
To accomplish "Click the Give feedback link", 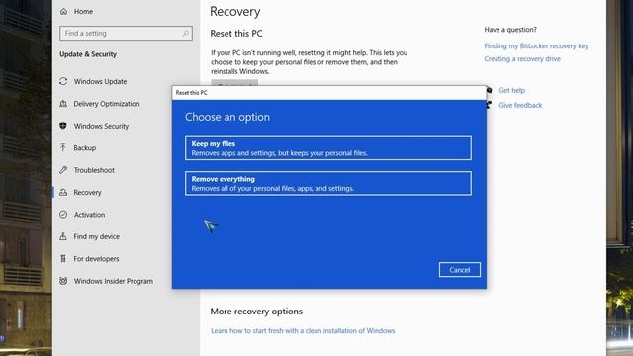I will [x=520, y=105].
